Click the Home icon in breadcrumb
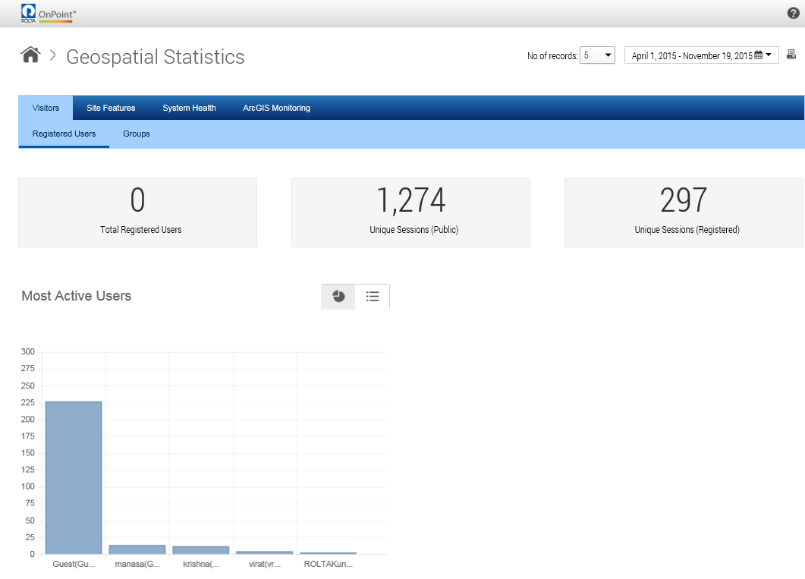The image size is (805, 579). pos(30,55)
